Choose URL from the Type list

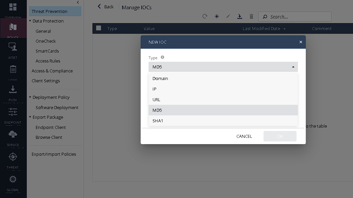point(223,99)
